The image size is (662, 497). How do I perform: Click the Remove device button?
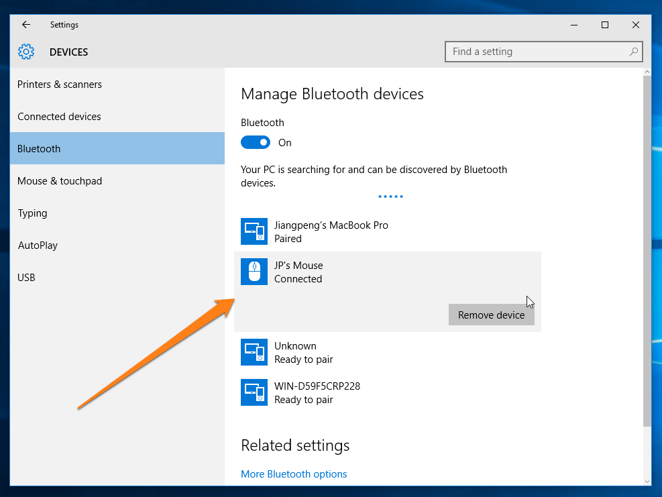point(492,315)
